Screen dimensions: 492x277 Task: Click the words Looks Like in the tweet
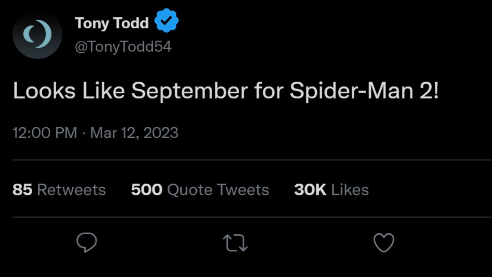[69, 92]
